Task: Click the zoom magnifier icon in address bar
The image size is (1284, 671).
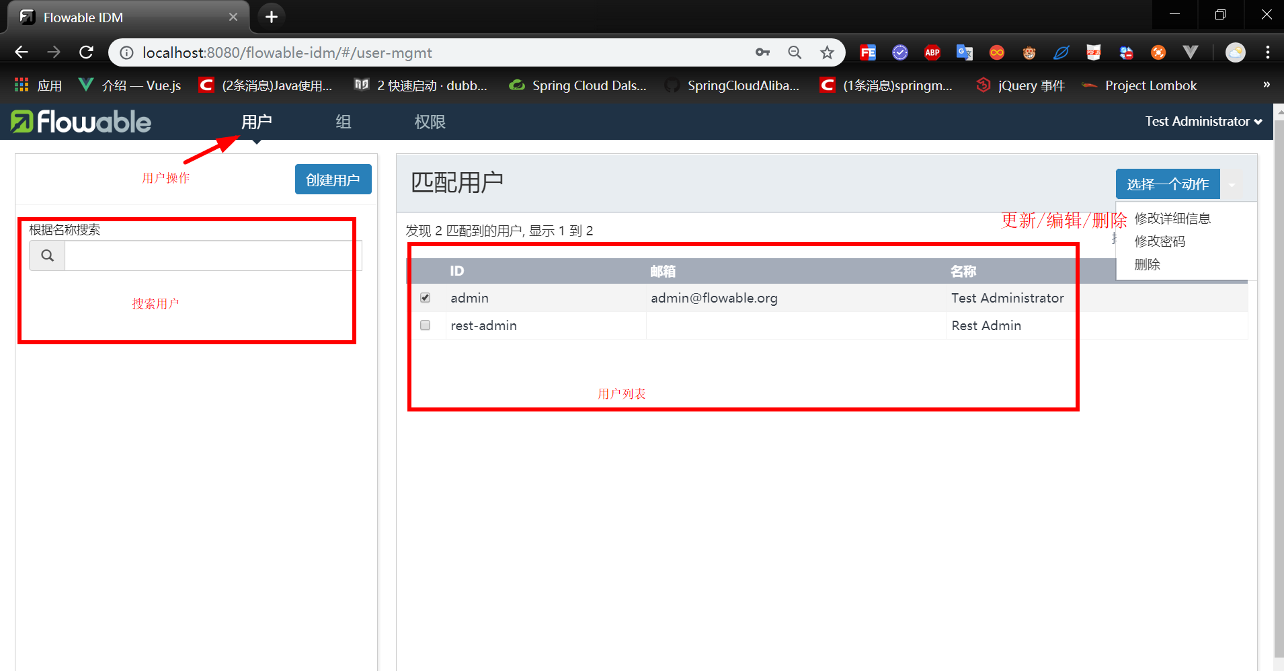Action: (x=795, y=52)
